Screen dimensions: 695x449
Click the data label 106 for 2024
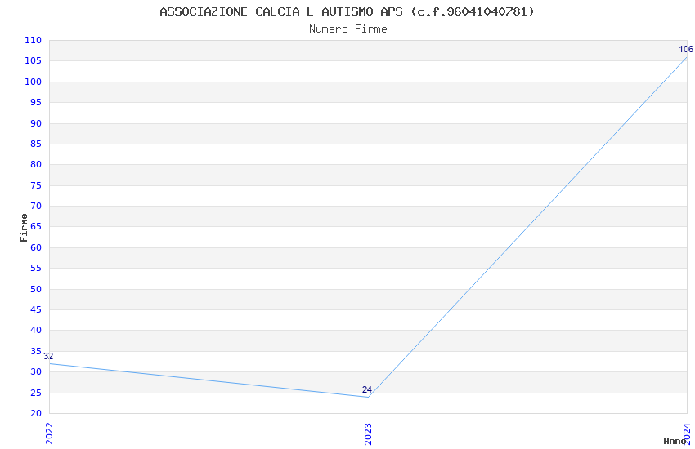[686, 49]
